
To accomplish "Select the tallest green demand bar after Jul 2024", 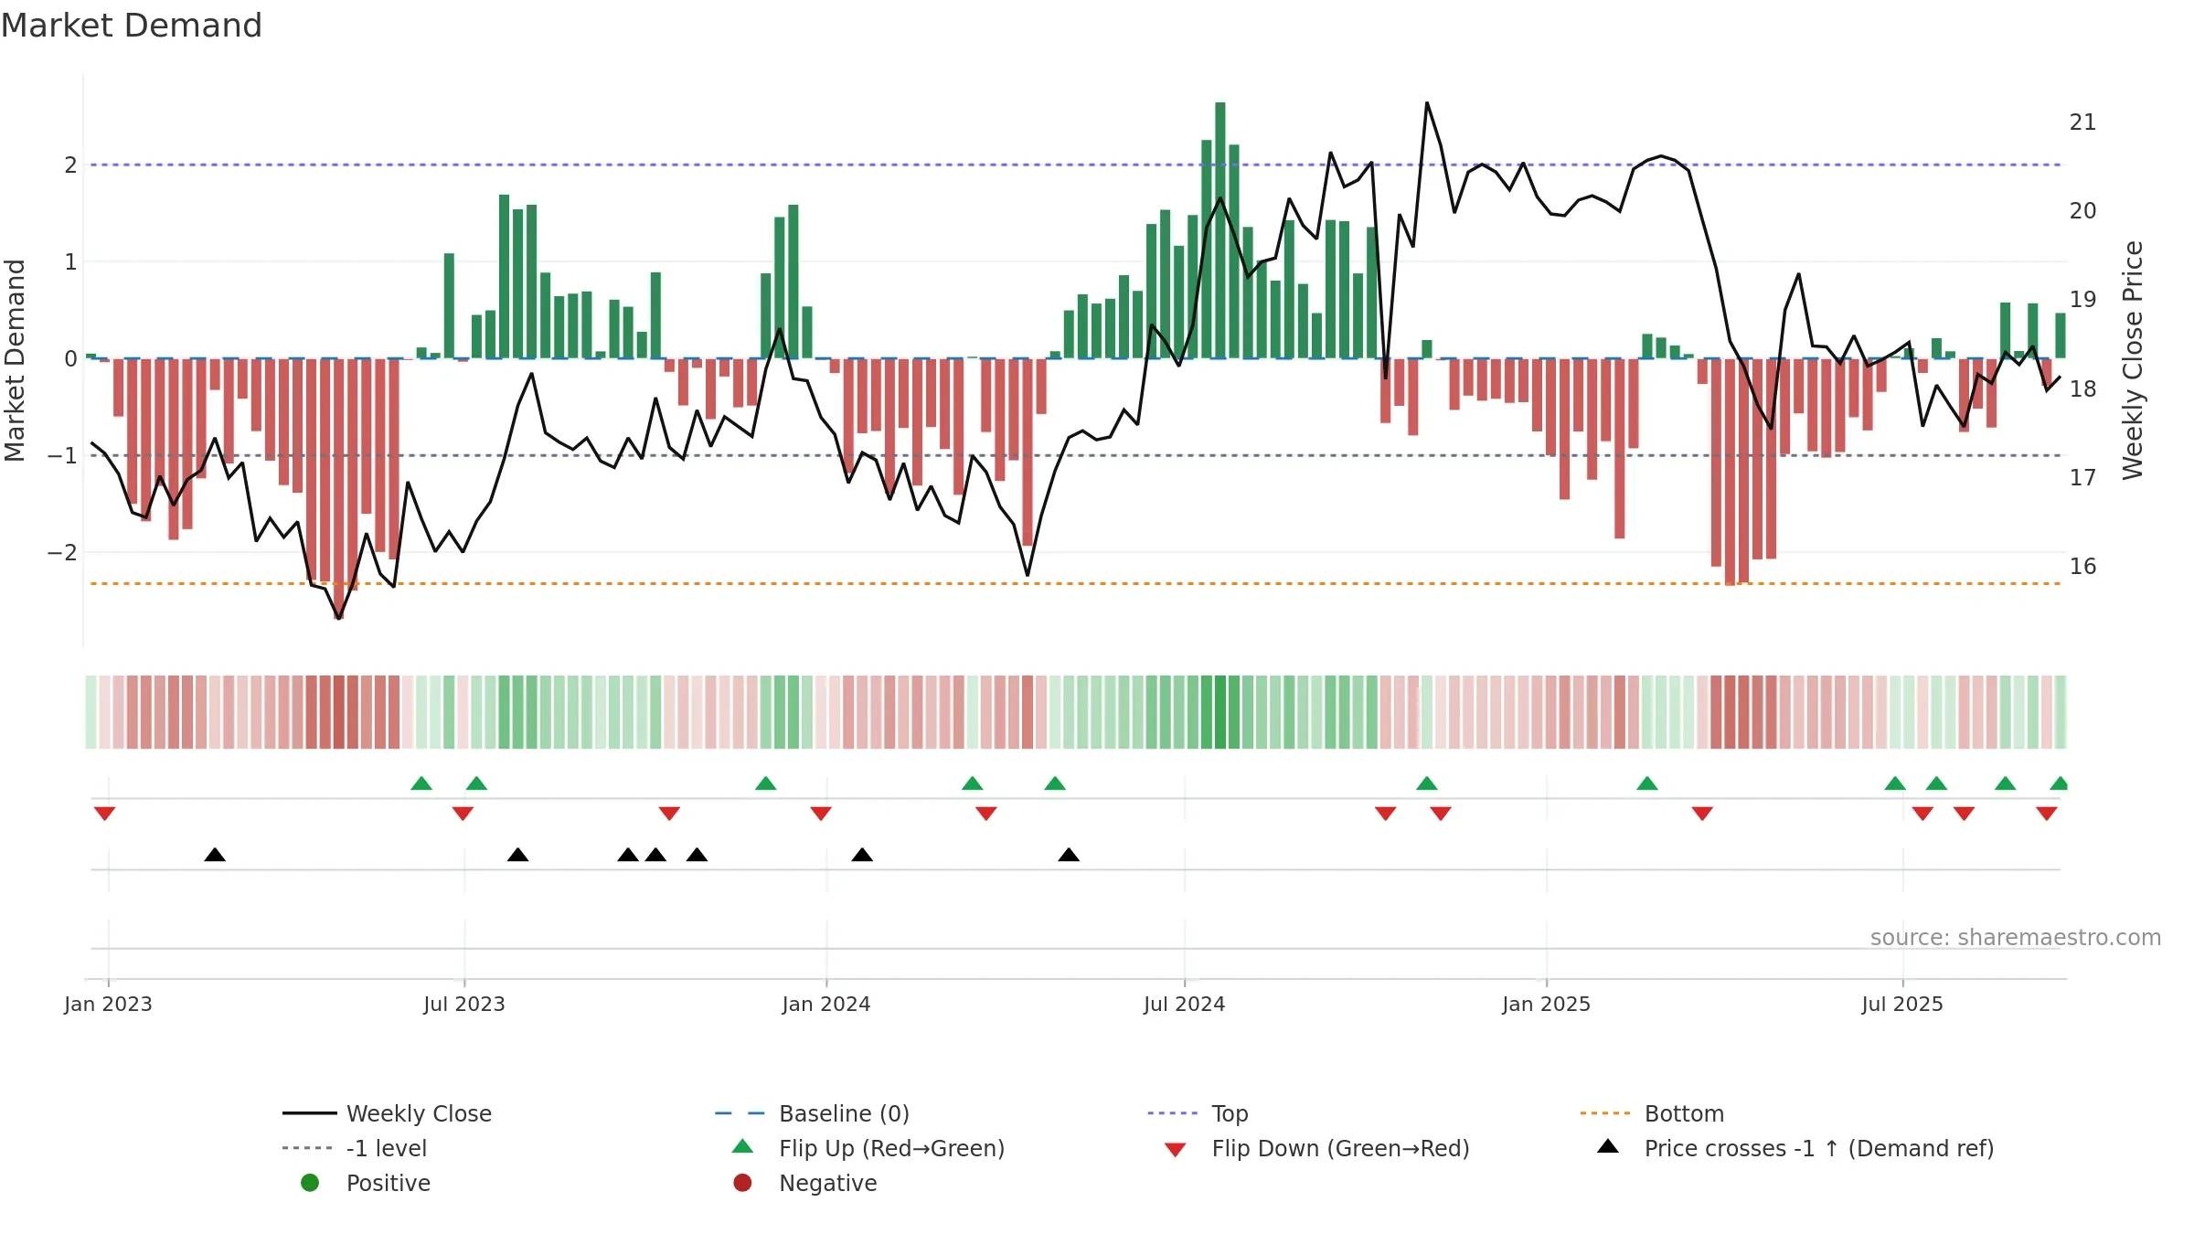I will click(x=1220, y=230).
